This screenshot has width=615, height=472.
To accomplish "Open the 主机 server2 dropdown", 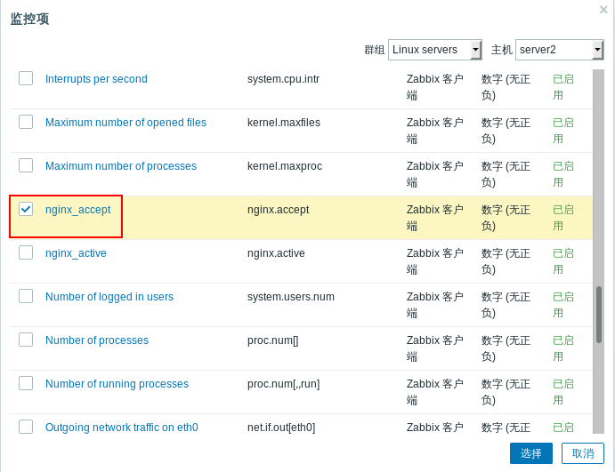I will (x=559, y=50).
